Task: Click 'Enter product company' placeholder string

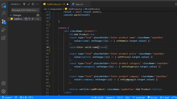Action: click(125, 76)
